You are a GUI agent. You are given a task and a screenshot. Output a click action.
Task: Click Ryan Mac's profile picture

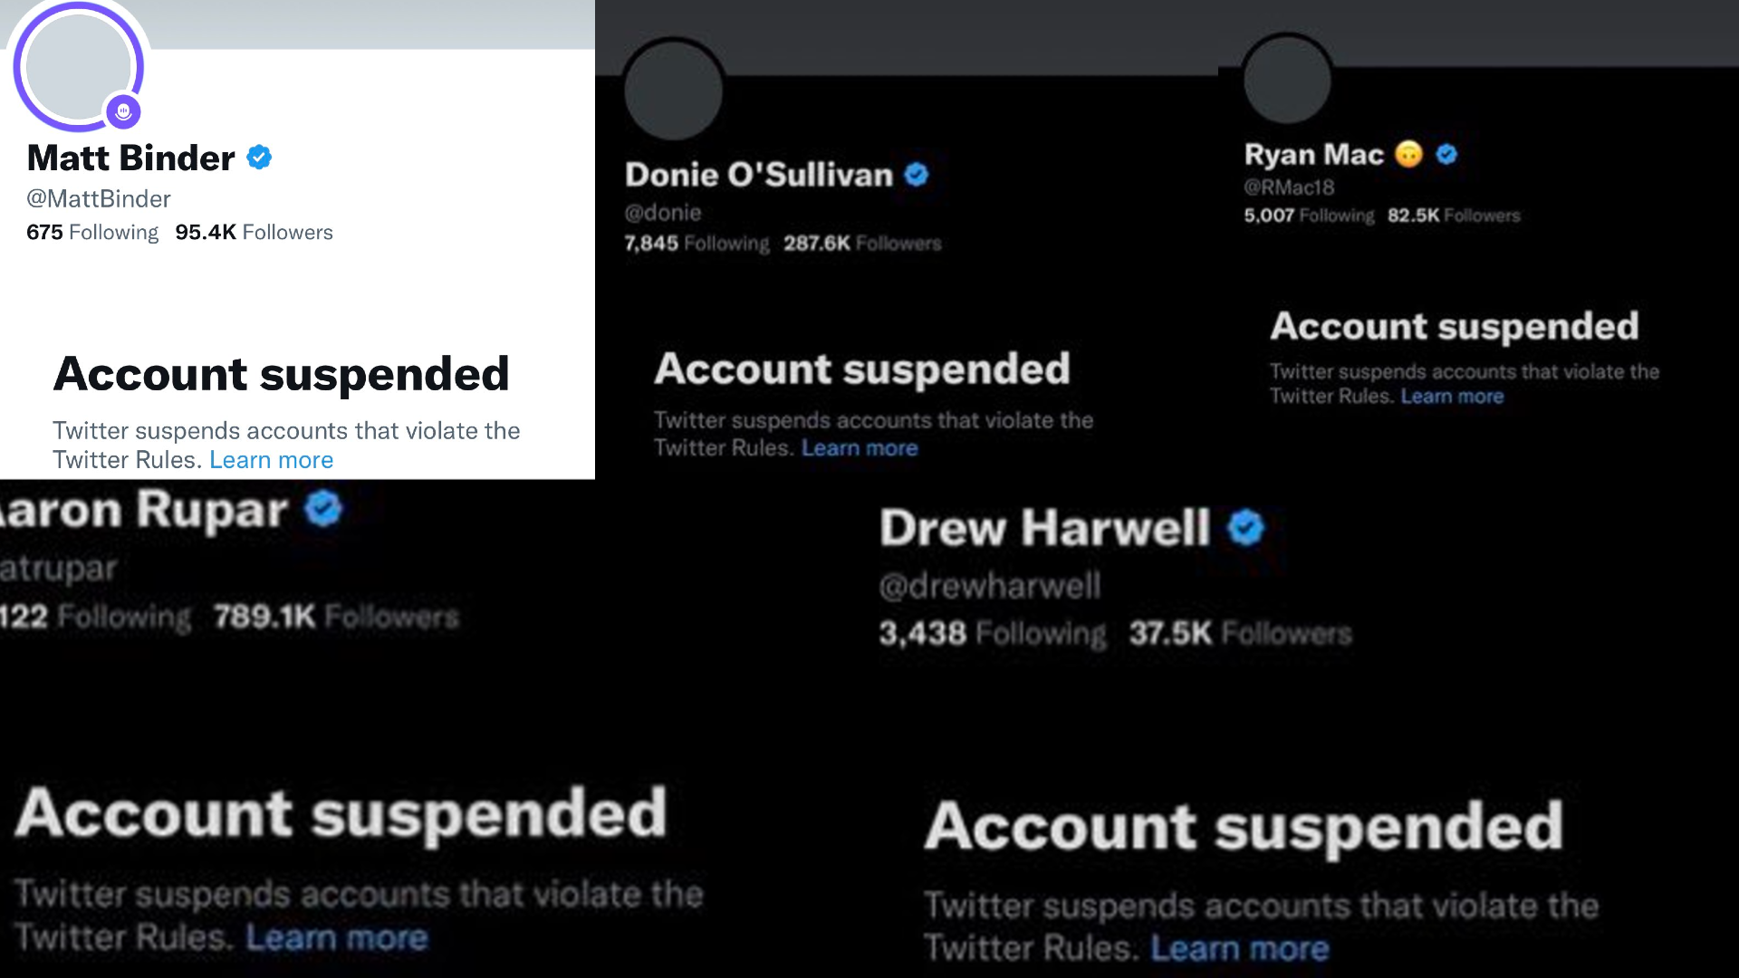point(1287,79)
